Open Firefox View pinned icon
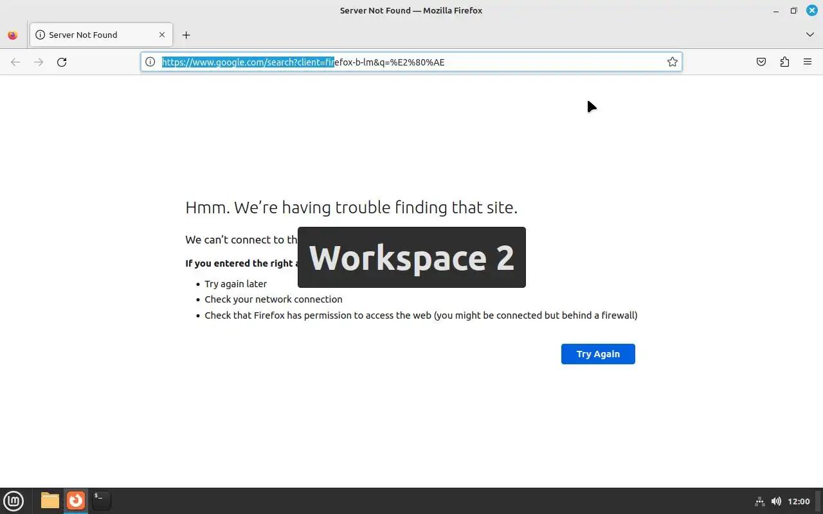Image resolution: width=823 pixels, height=514 pixels. [x=13, y=35]
